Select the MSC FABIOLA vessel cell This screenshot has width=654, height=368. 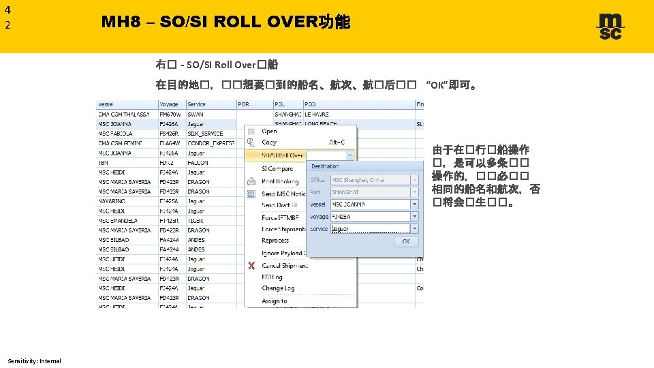pos(127,134)
